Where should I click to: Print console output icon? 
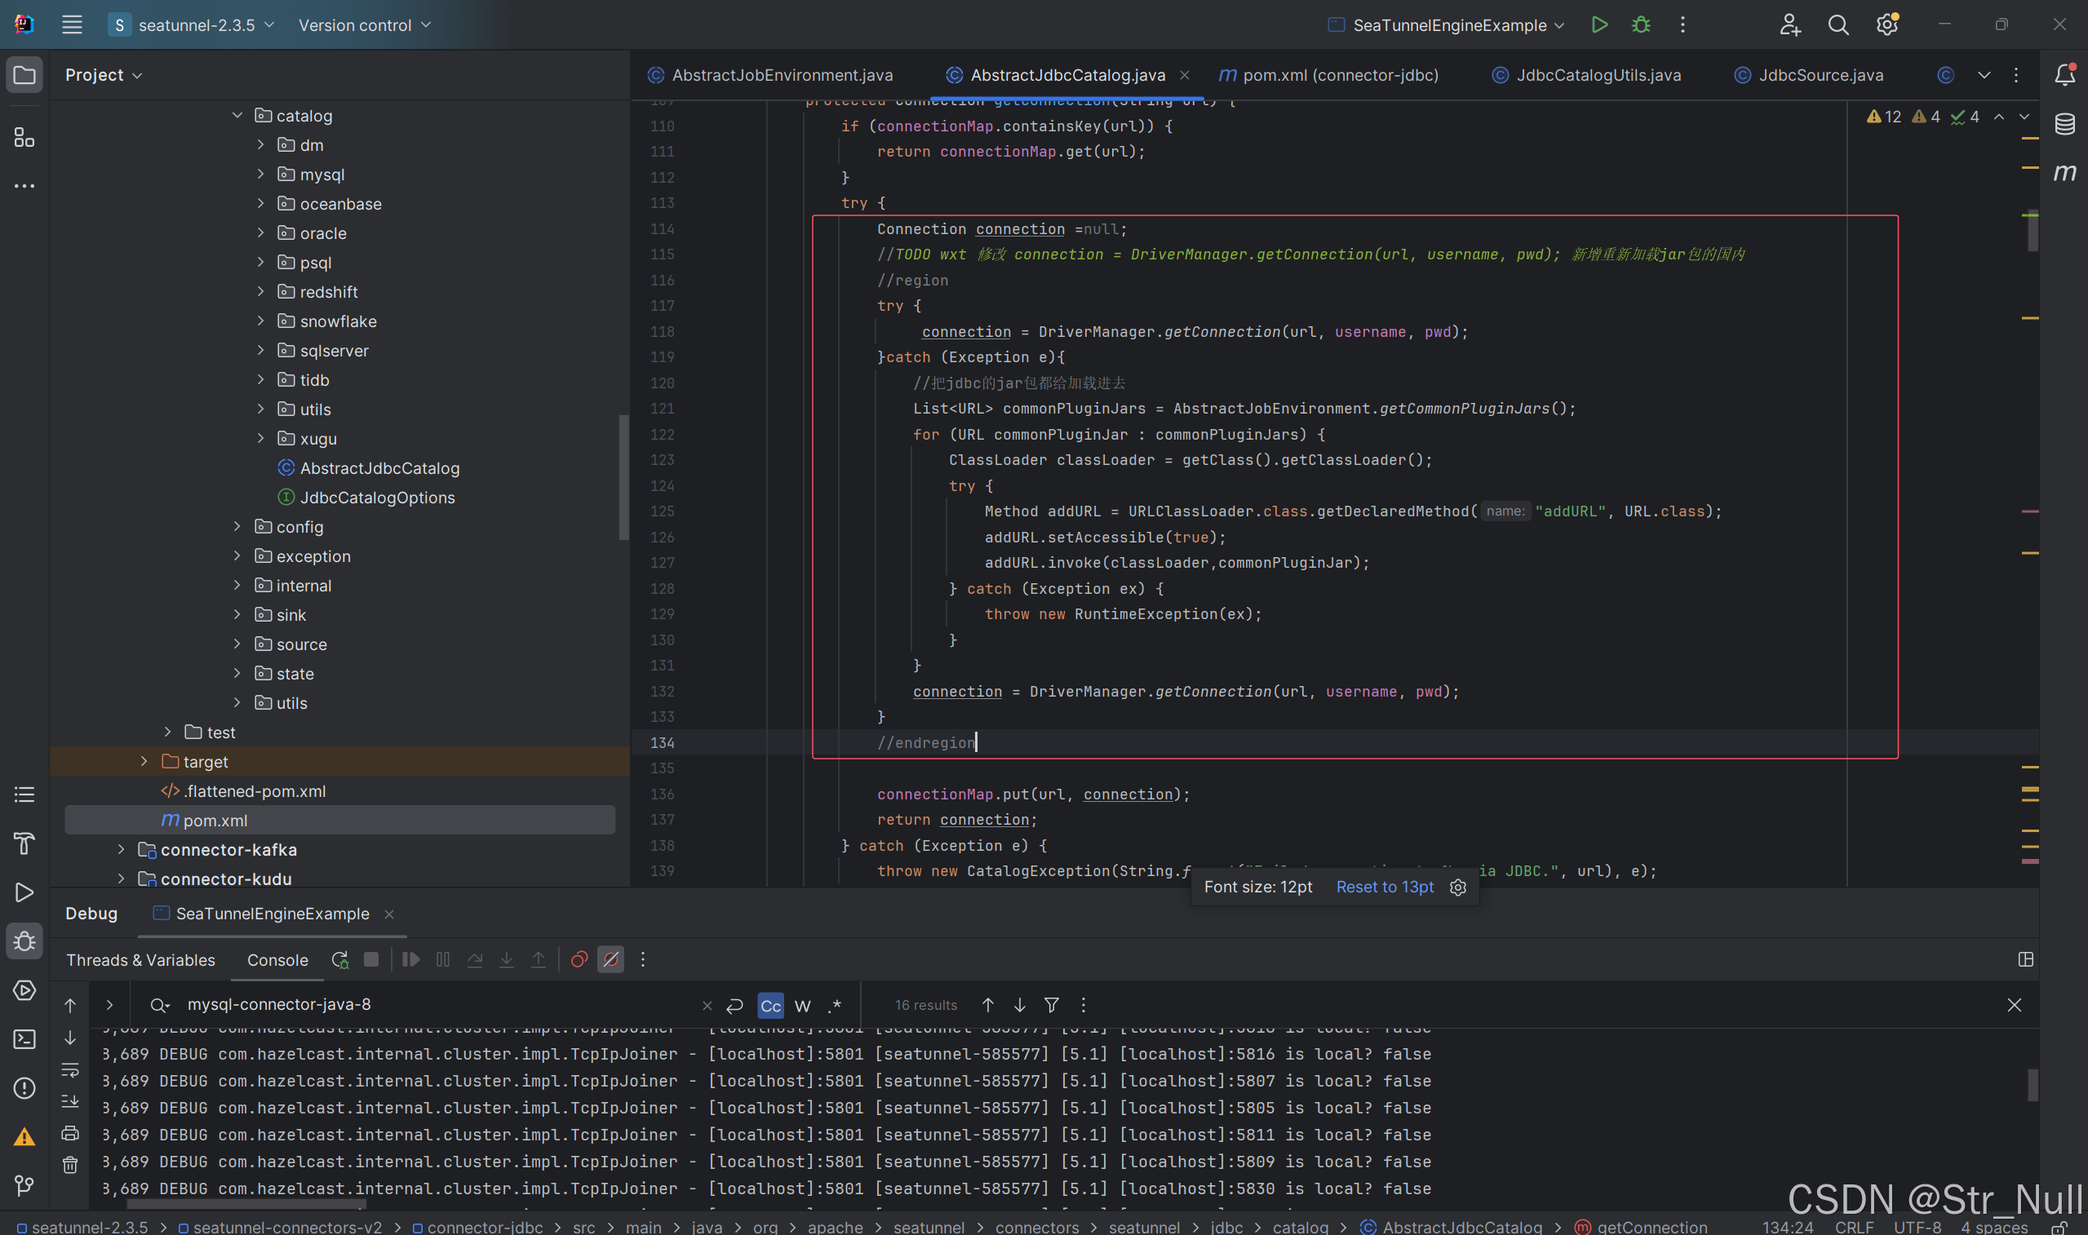tap(70, 1134)
